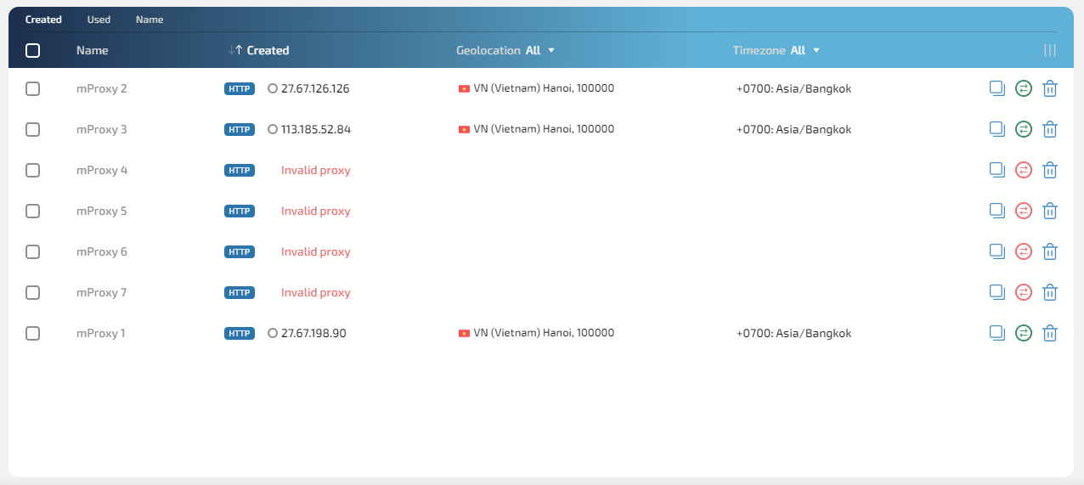Image resolution: width=1084 pixels, height=485 pixels.
Task: Delete mProxy 5 with trash icon
Action: pyautogui.click(x=1050, y=211)
